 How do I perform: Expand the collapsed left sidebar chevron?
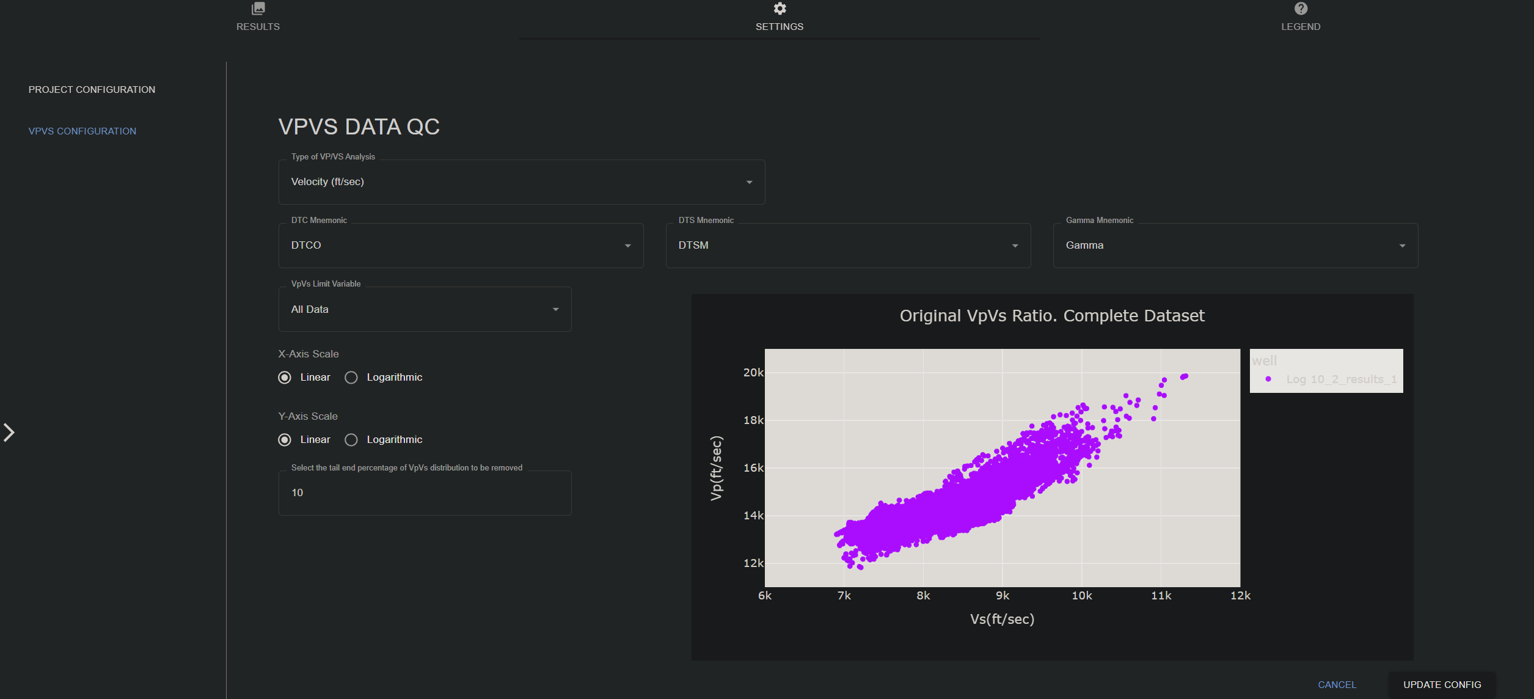point(9,432)
